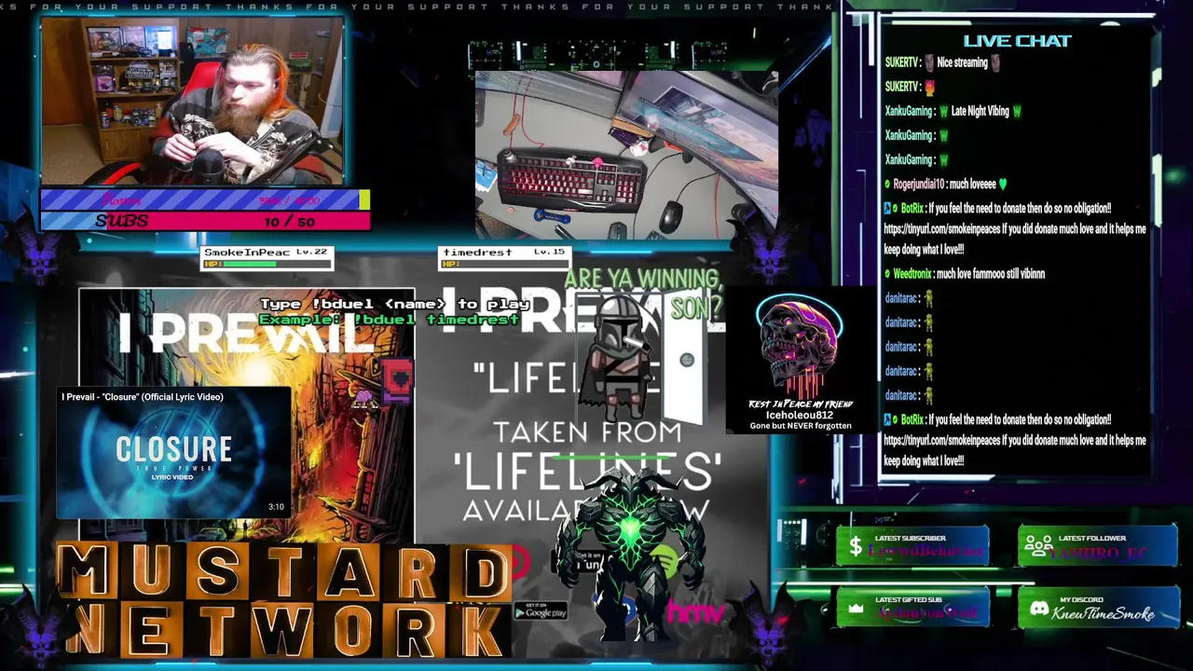The height and width of the screenshot is (671, 1193).
Task: Open the first BotRix tinyurl donation link
Action: point(941,229)
